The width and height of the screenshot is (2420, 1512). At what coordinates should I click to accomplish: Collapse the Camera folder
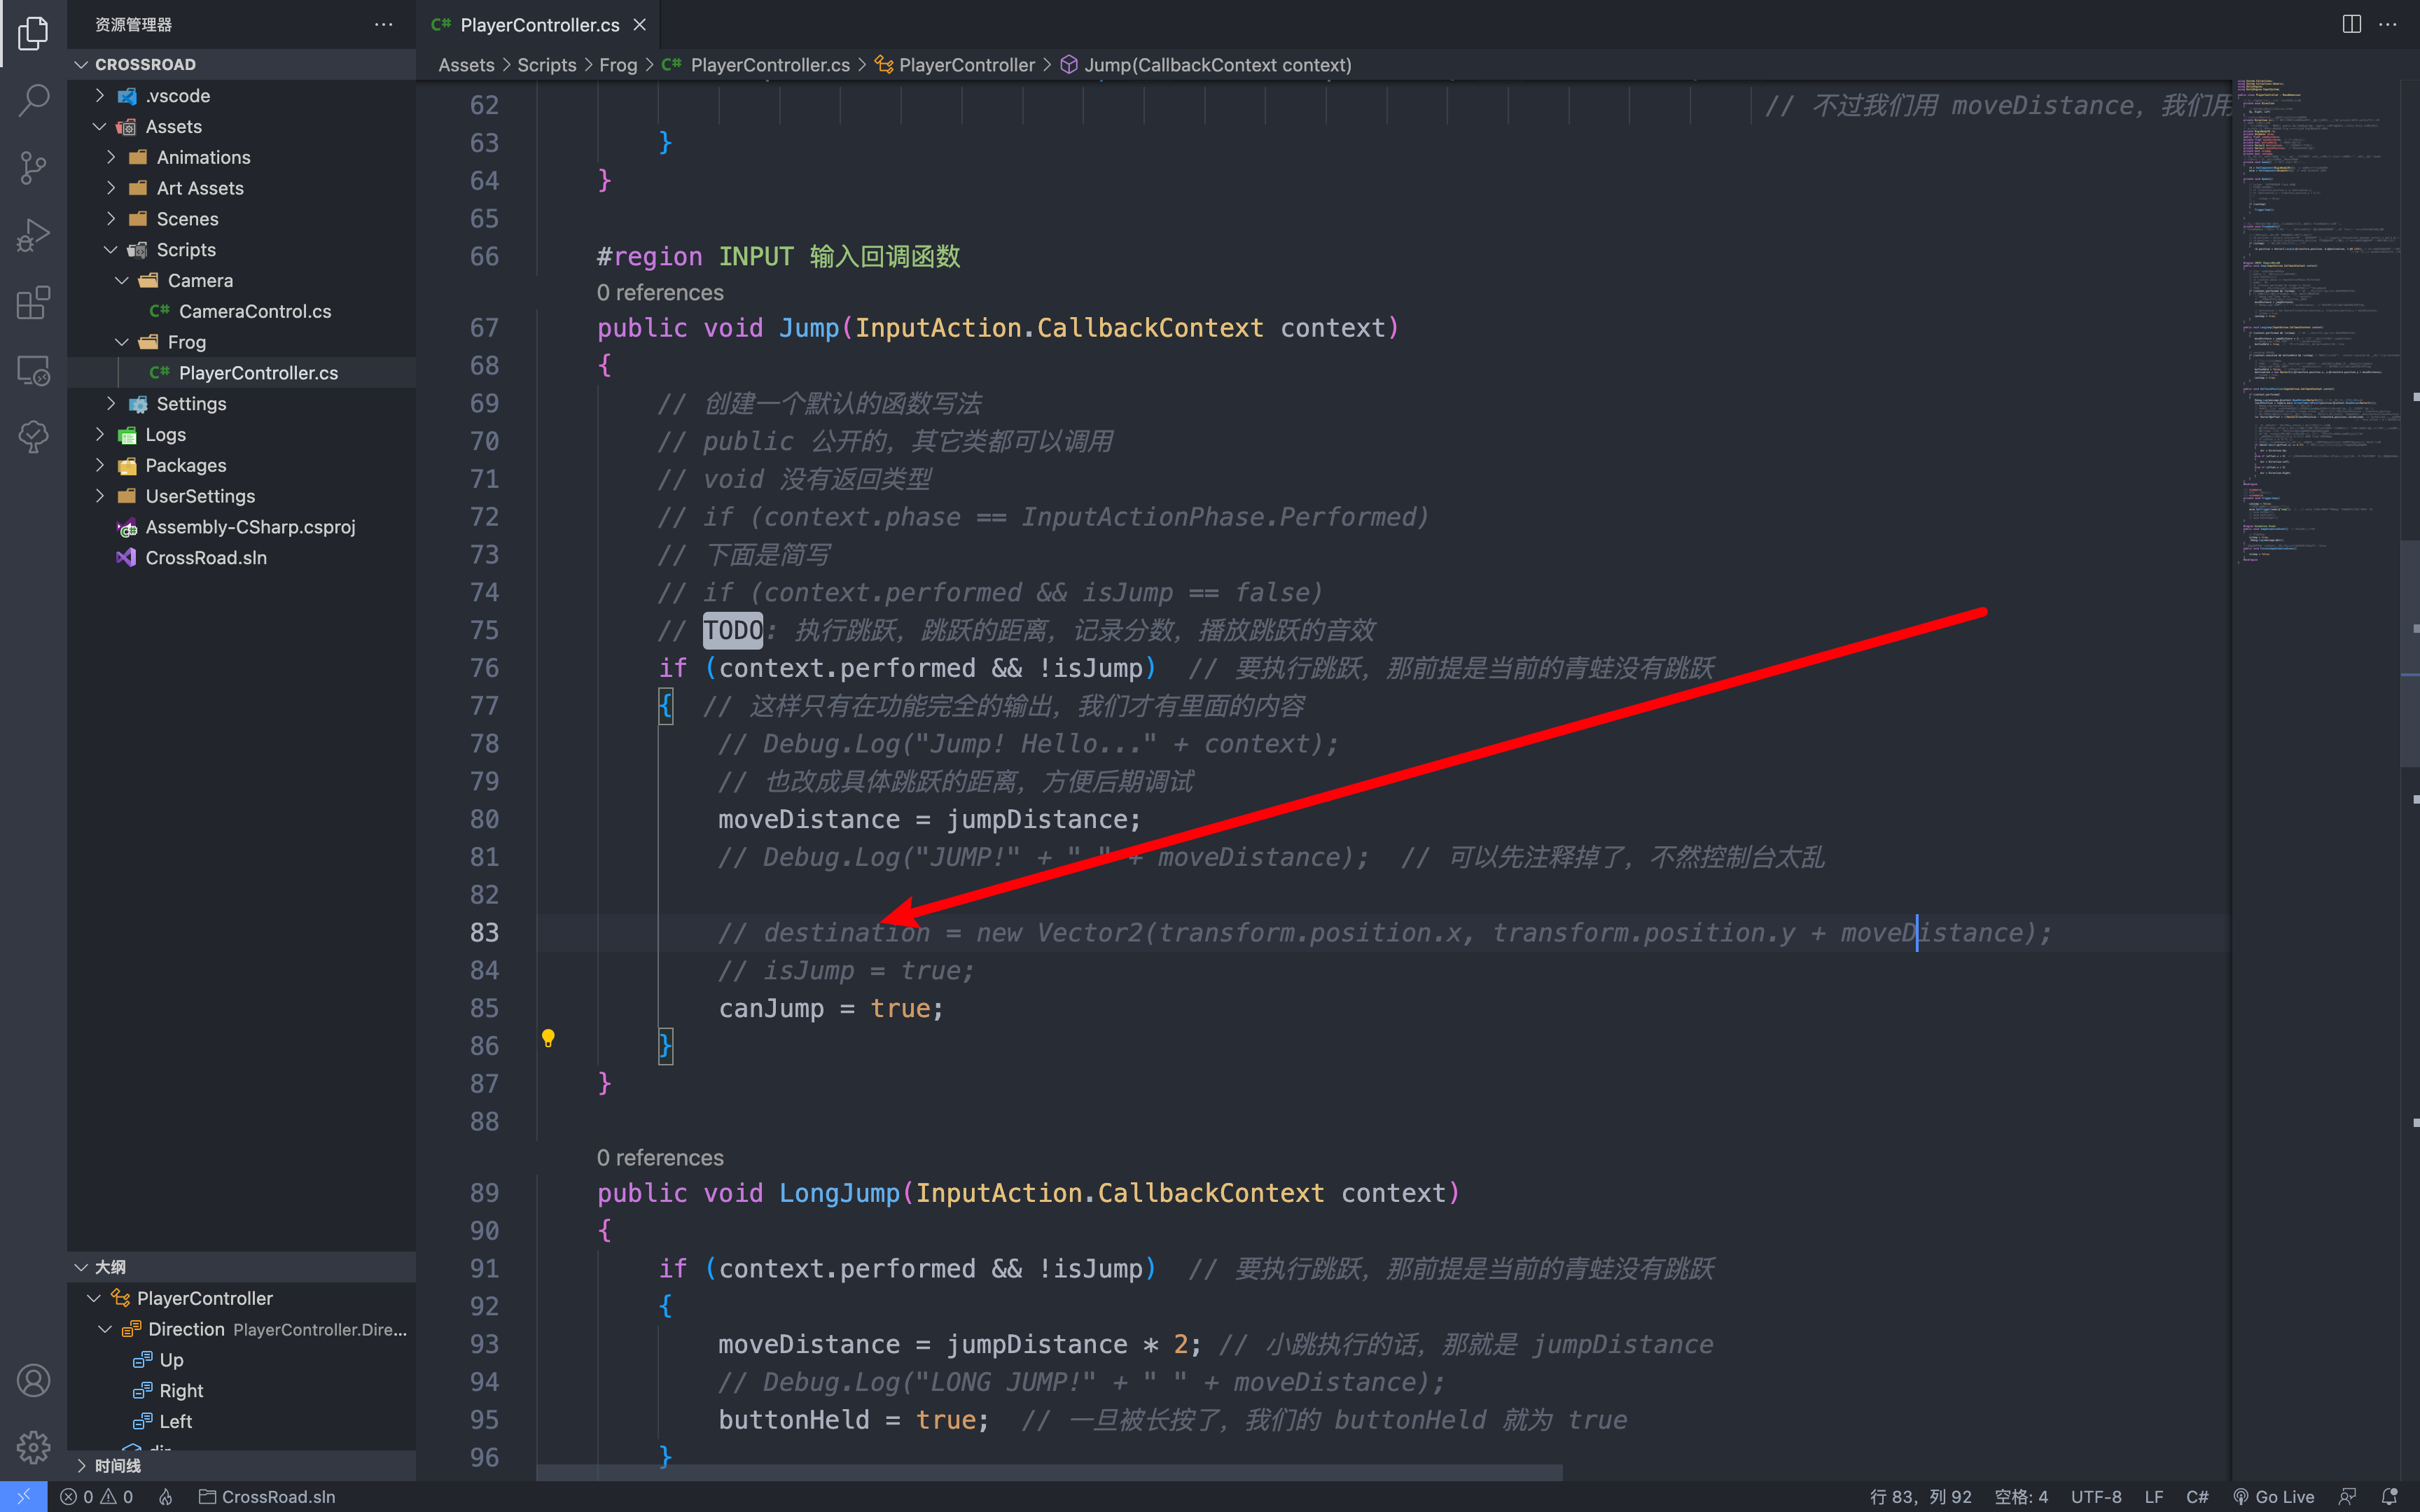[x=241, y=281]
